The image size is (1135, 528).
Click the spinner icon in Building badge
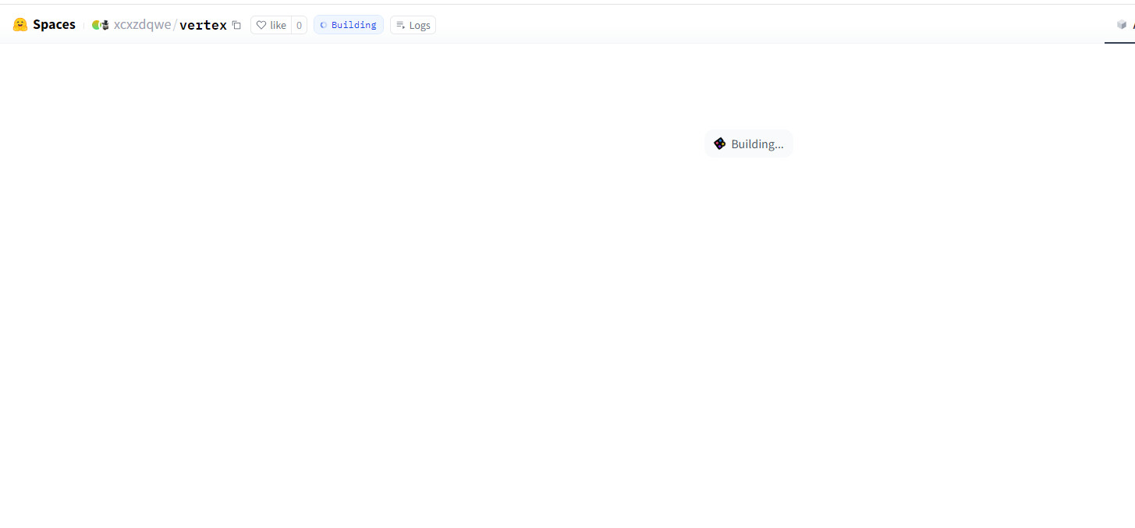324,25
